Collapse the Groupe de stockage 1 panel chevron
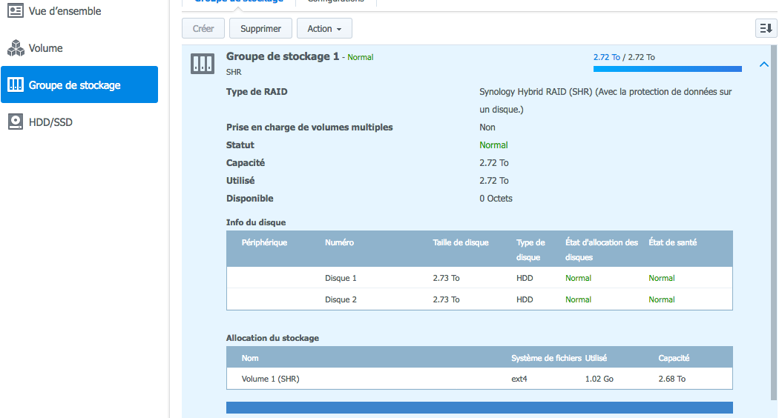 [x=763, y=64]
